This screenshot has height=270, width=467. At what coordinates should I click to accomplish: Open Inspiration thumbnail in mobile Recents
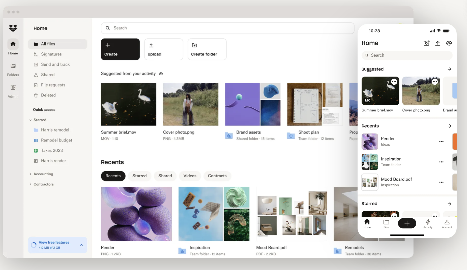(x=370, y=162)
